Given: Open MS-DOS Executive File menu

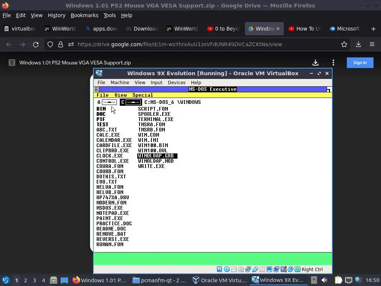Looking at the screenshot, I should 103,95.
